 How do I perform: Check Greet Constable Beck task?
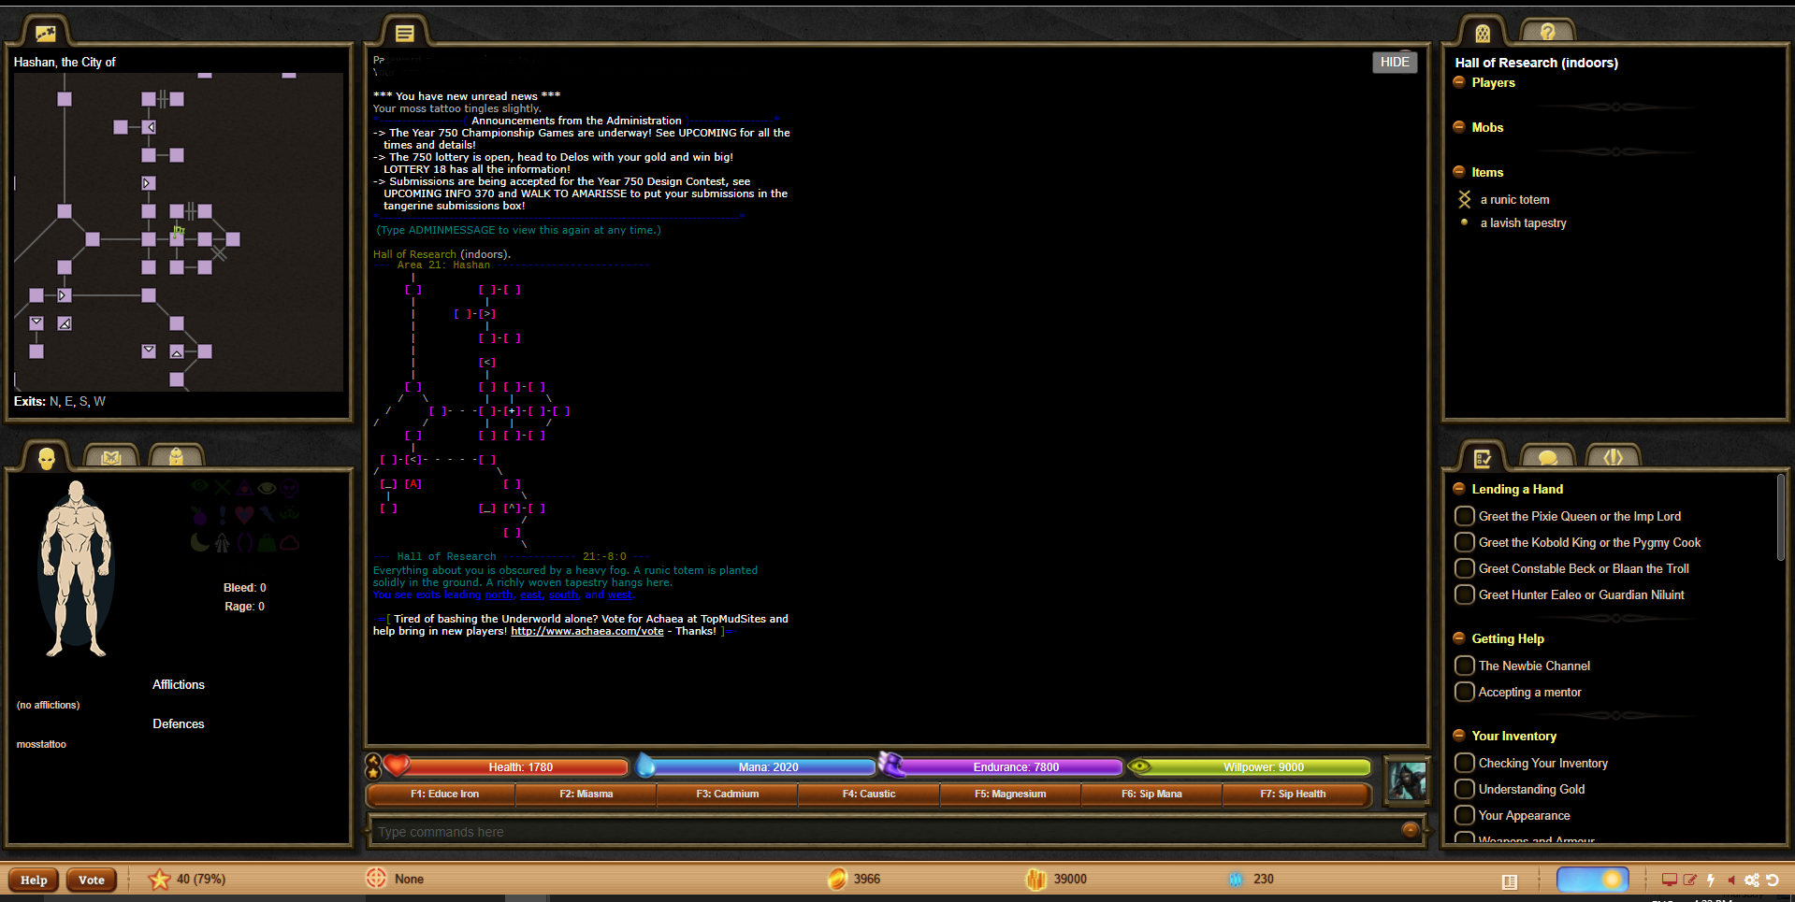pyautogui.click(x=1465, y=568)
